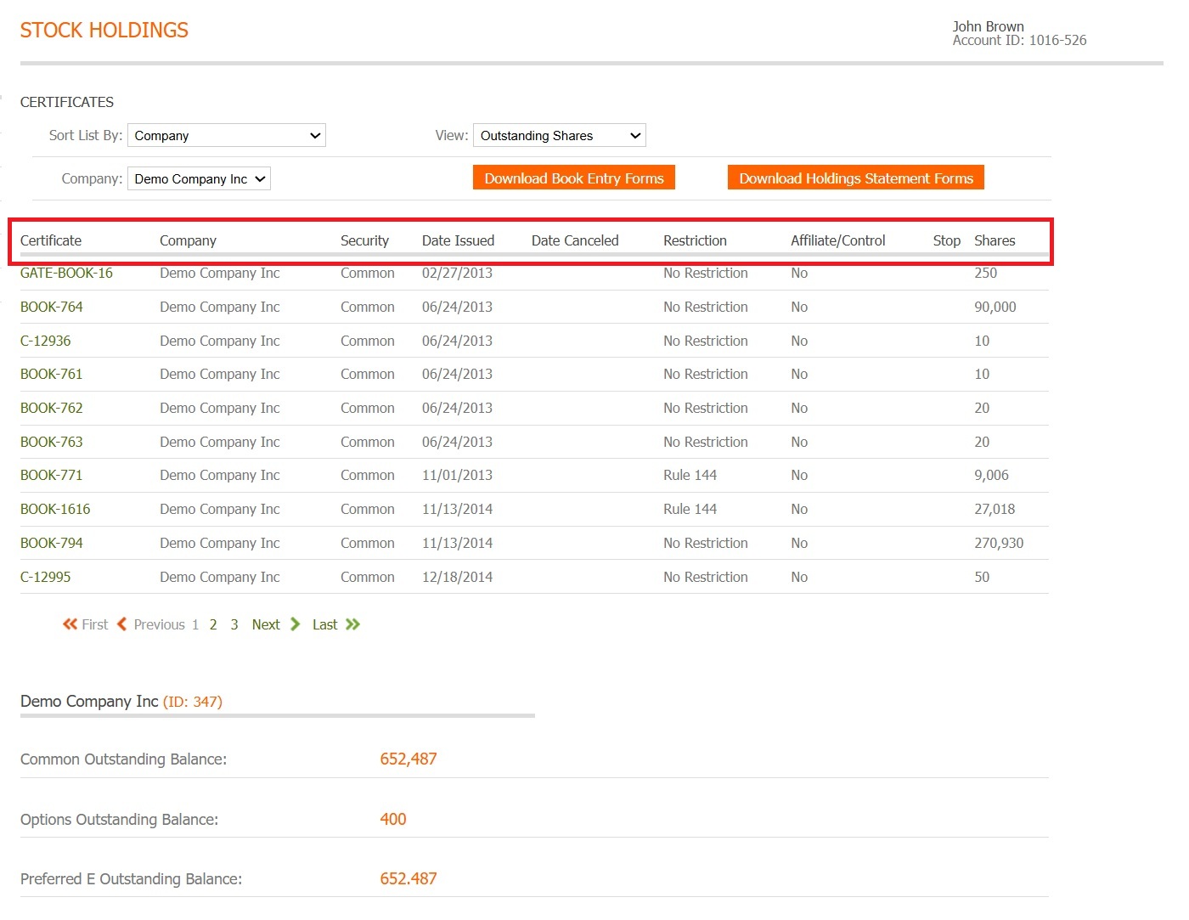Click the Next page chevron icon
Viewport: 1189px width, 920px height.
[x=295, y=624]
